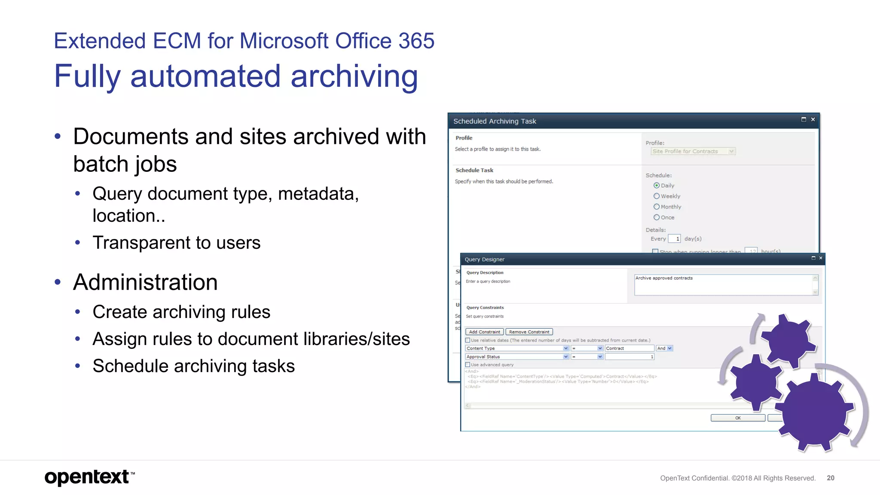Confirm Query Designer with OK
Viewport: 880px width, 495px height.
[x=738, y=418]
